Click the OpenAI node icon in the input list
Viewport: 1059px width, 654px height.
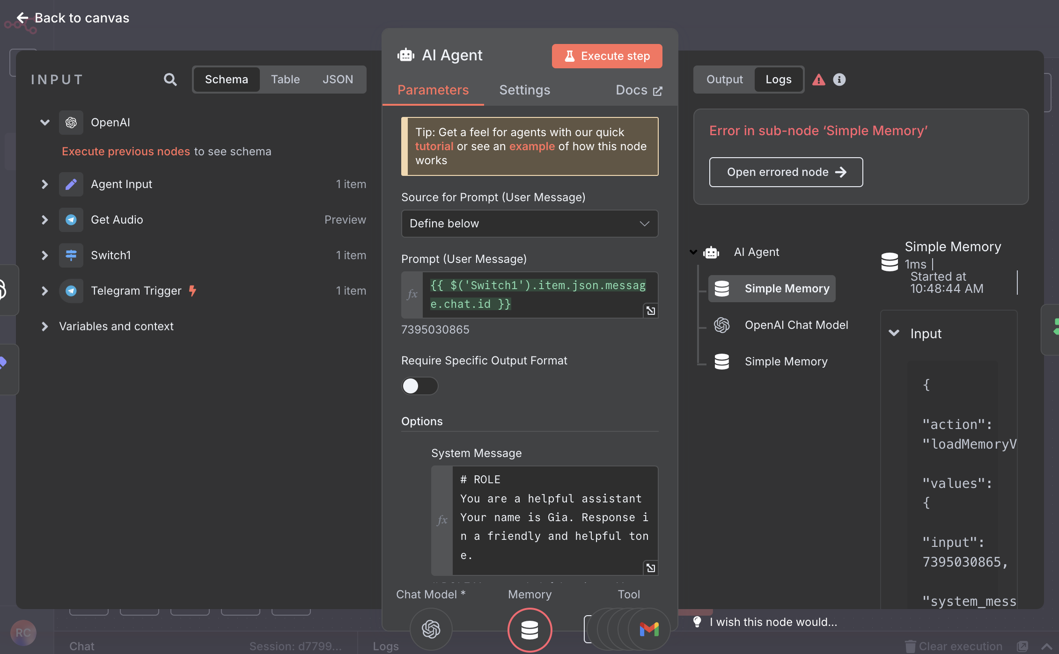pos(71,123)
